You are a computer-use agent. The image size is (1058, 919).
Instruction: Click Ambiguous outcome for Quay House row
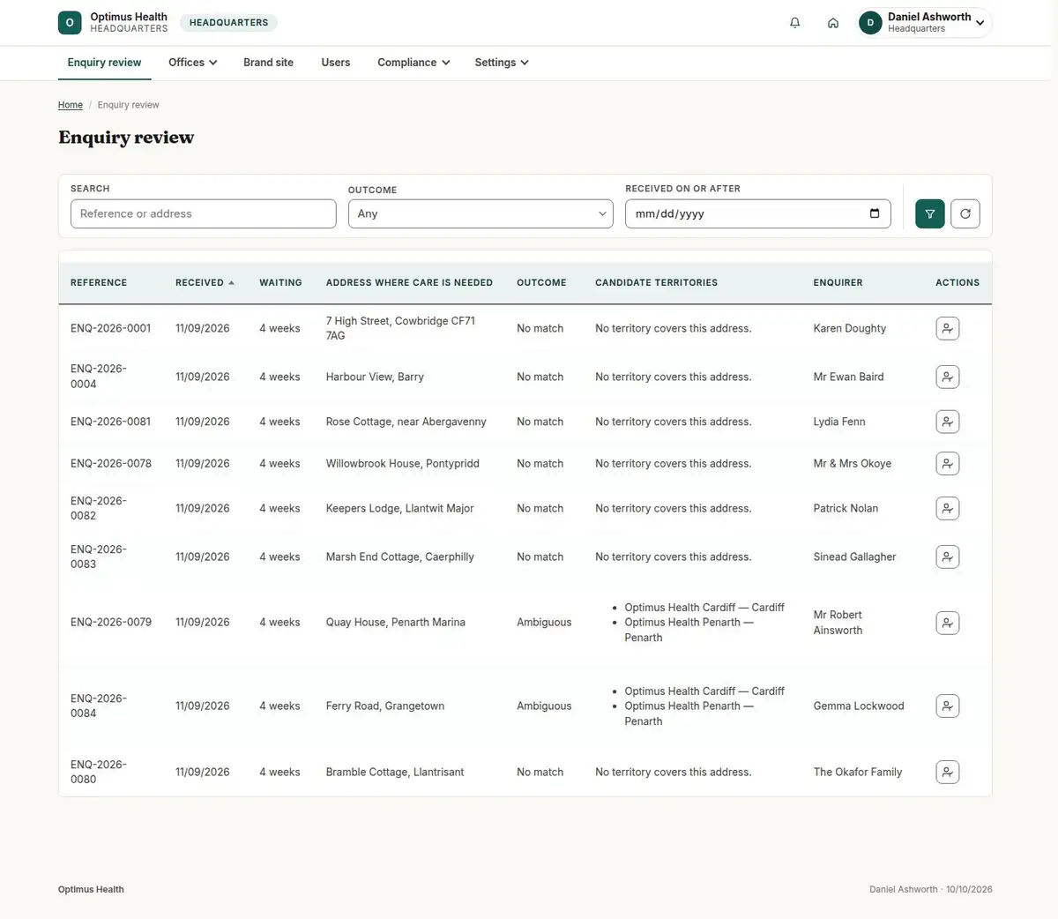click(544, 622)
